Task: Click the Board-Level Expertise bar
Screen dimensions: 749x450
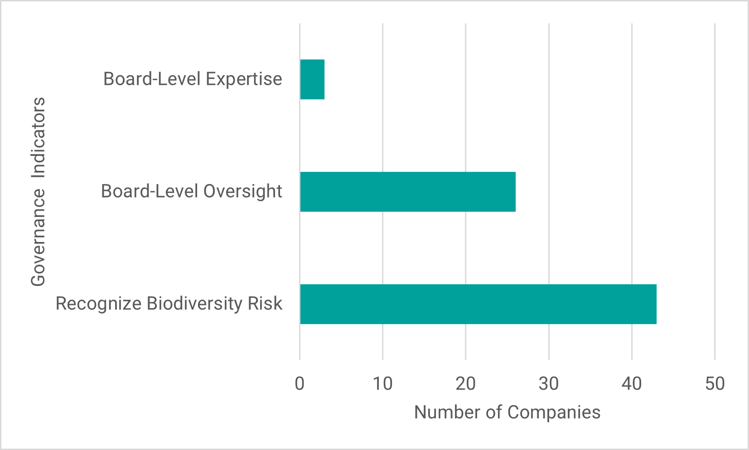Action: pyautogui.click(x=312, y=79)
